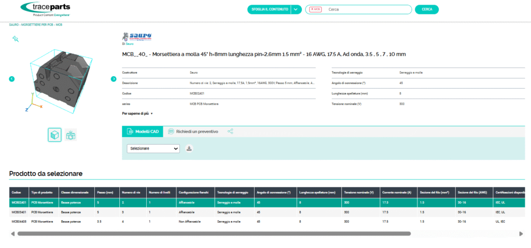Open the Richiedi un preventivo tab
531x248 pixels.
click(x=193, y=132)
